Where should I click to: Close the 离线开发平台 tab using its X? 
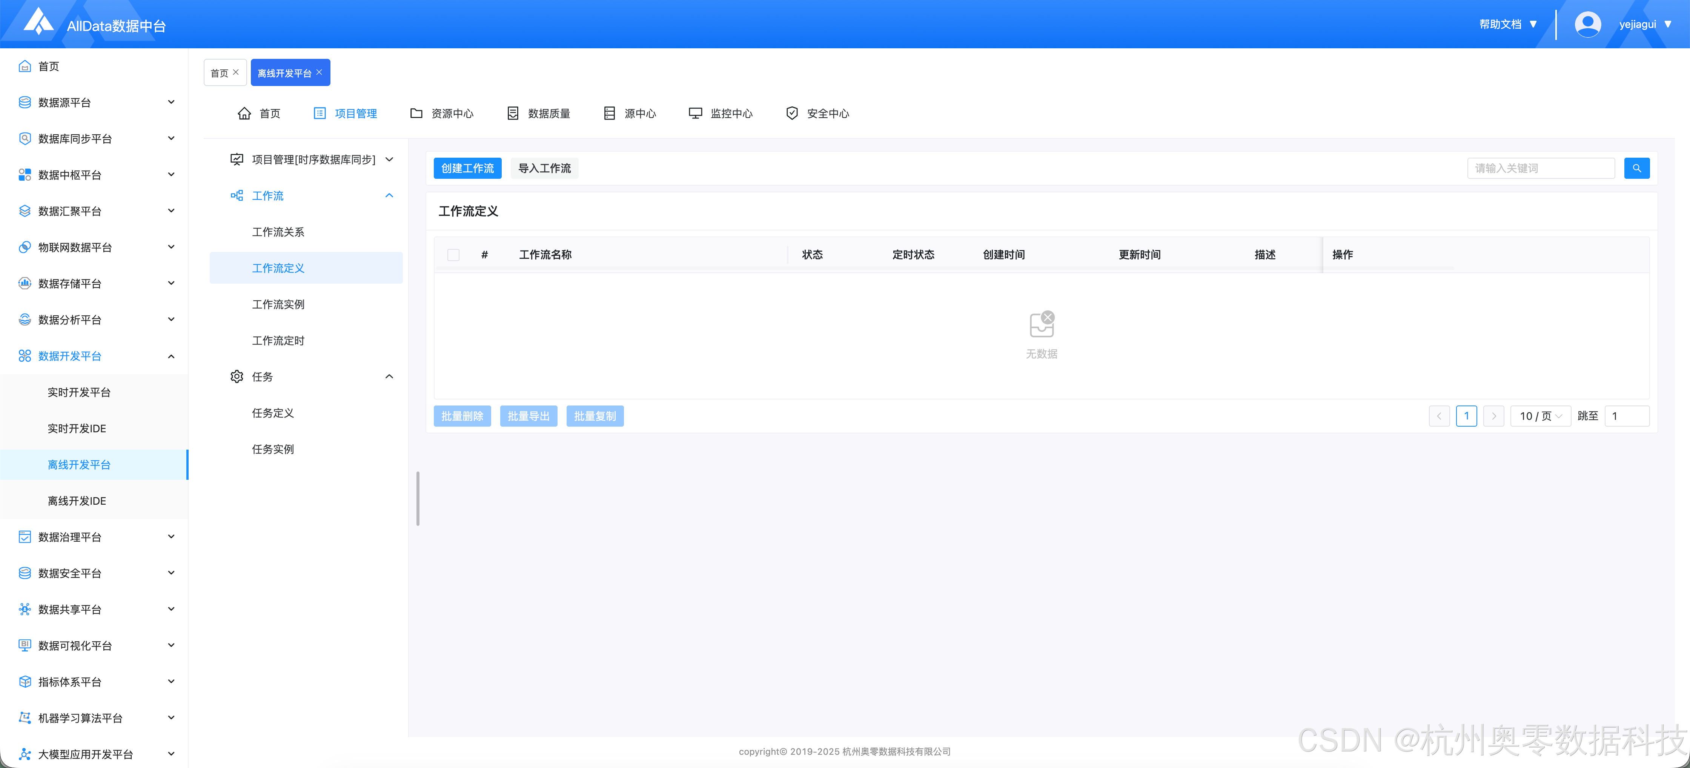(320, 72)
